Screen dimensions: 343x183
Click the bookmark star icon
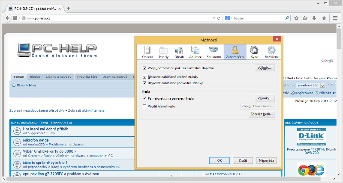(x=295, y=18)
